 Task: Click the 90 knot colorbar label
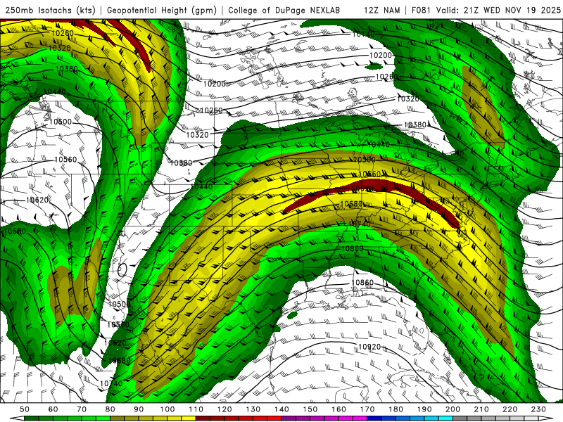(139, 409)
